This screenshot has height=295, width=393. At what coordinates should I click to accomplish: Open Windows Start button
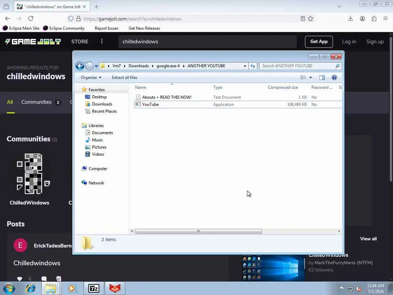[9, 289]
